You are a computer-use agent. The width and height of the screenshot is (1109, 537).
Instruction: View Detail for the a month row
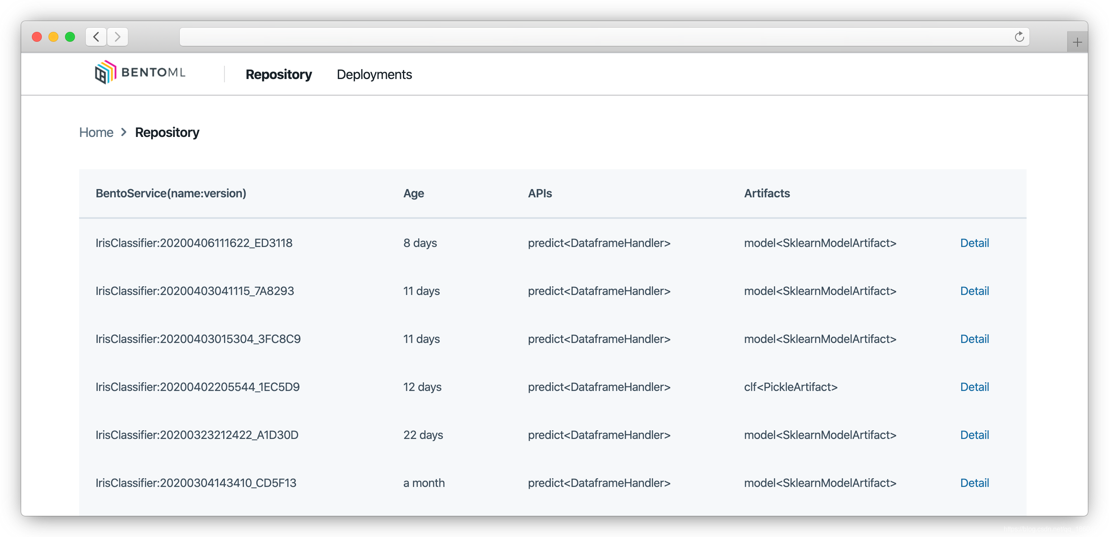tap(974, 483)
